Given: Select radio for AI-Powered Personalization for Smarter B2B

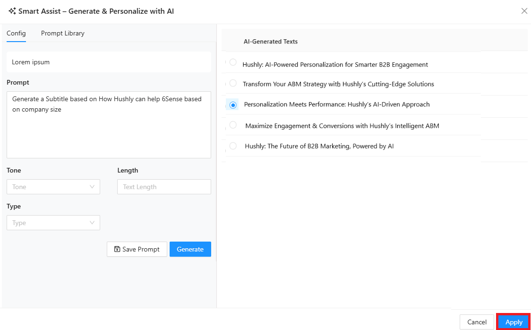Looking at the screenshot, I should click(x=233, y=62).
